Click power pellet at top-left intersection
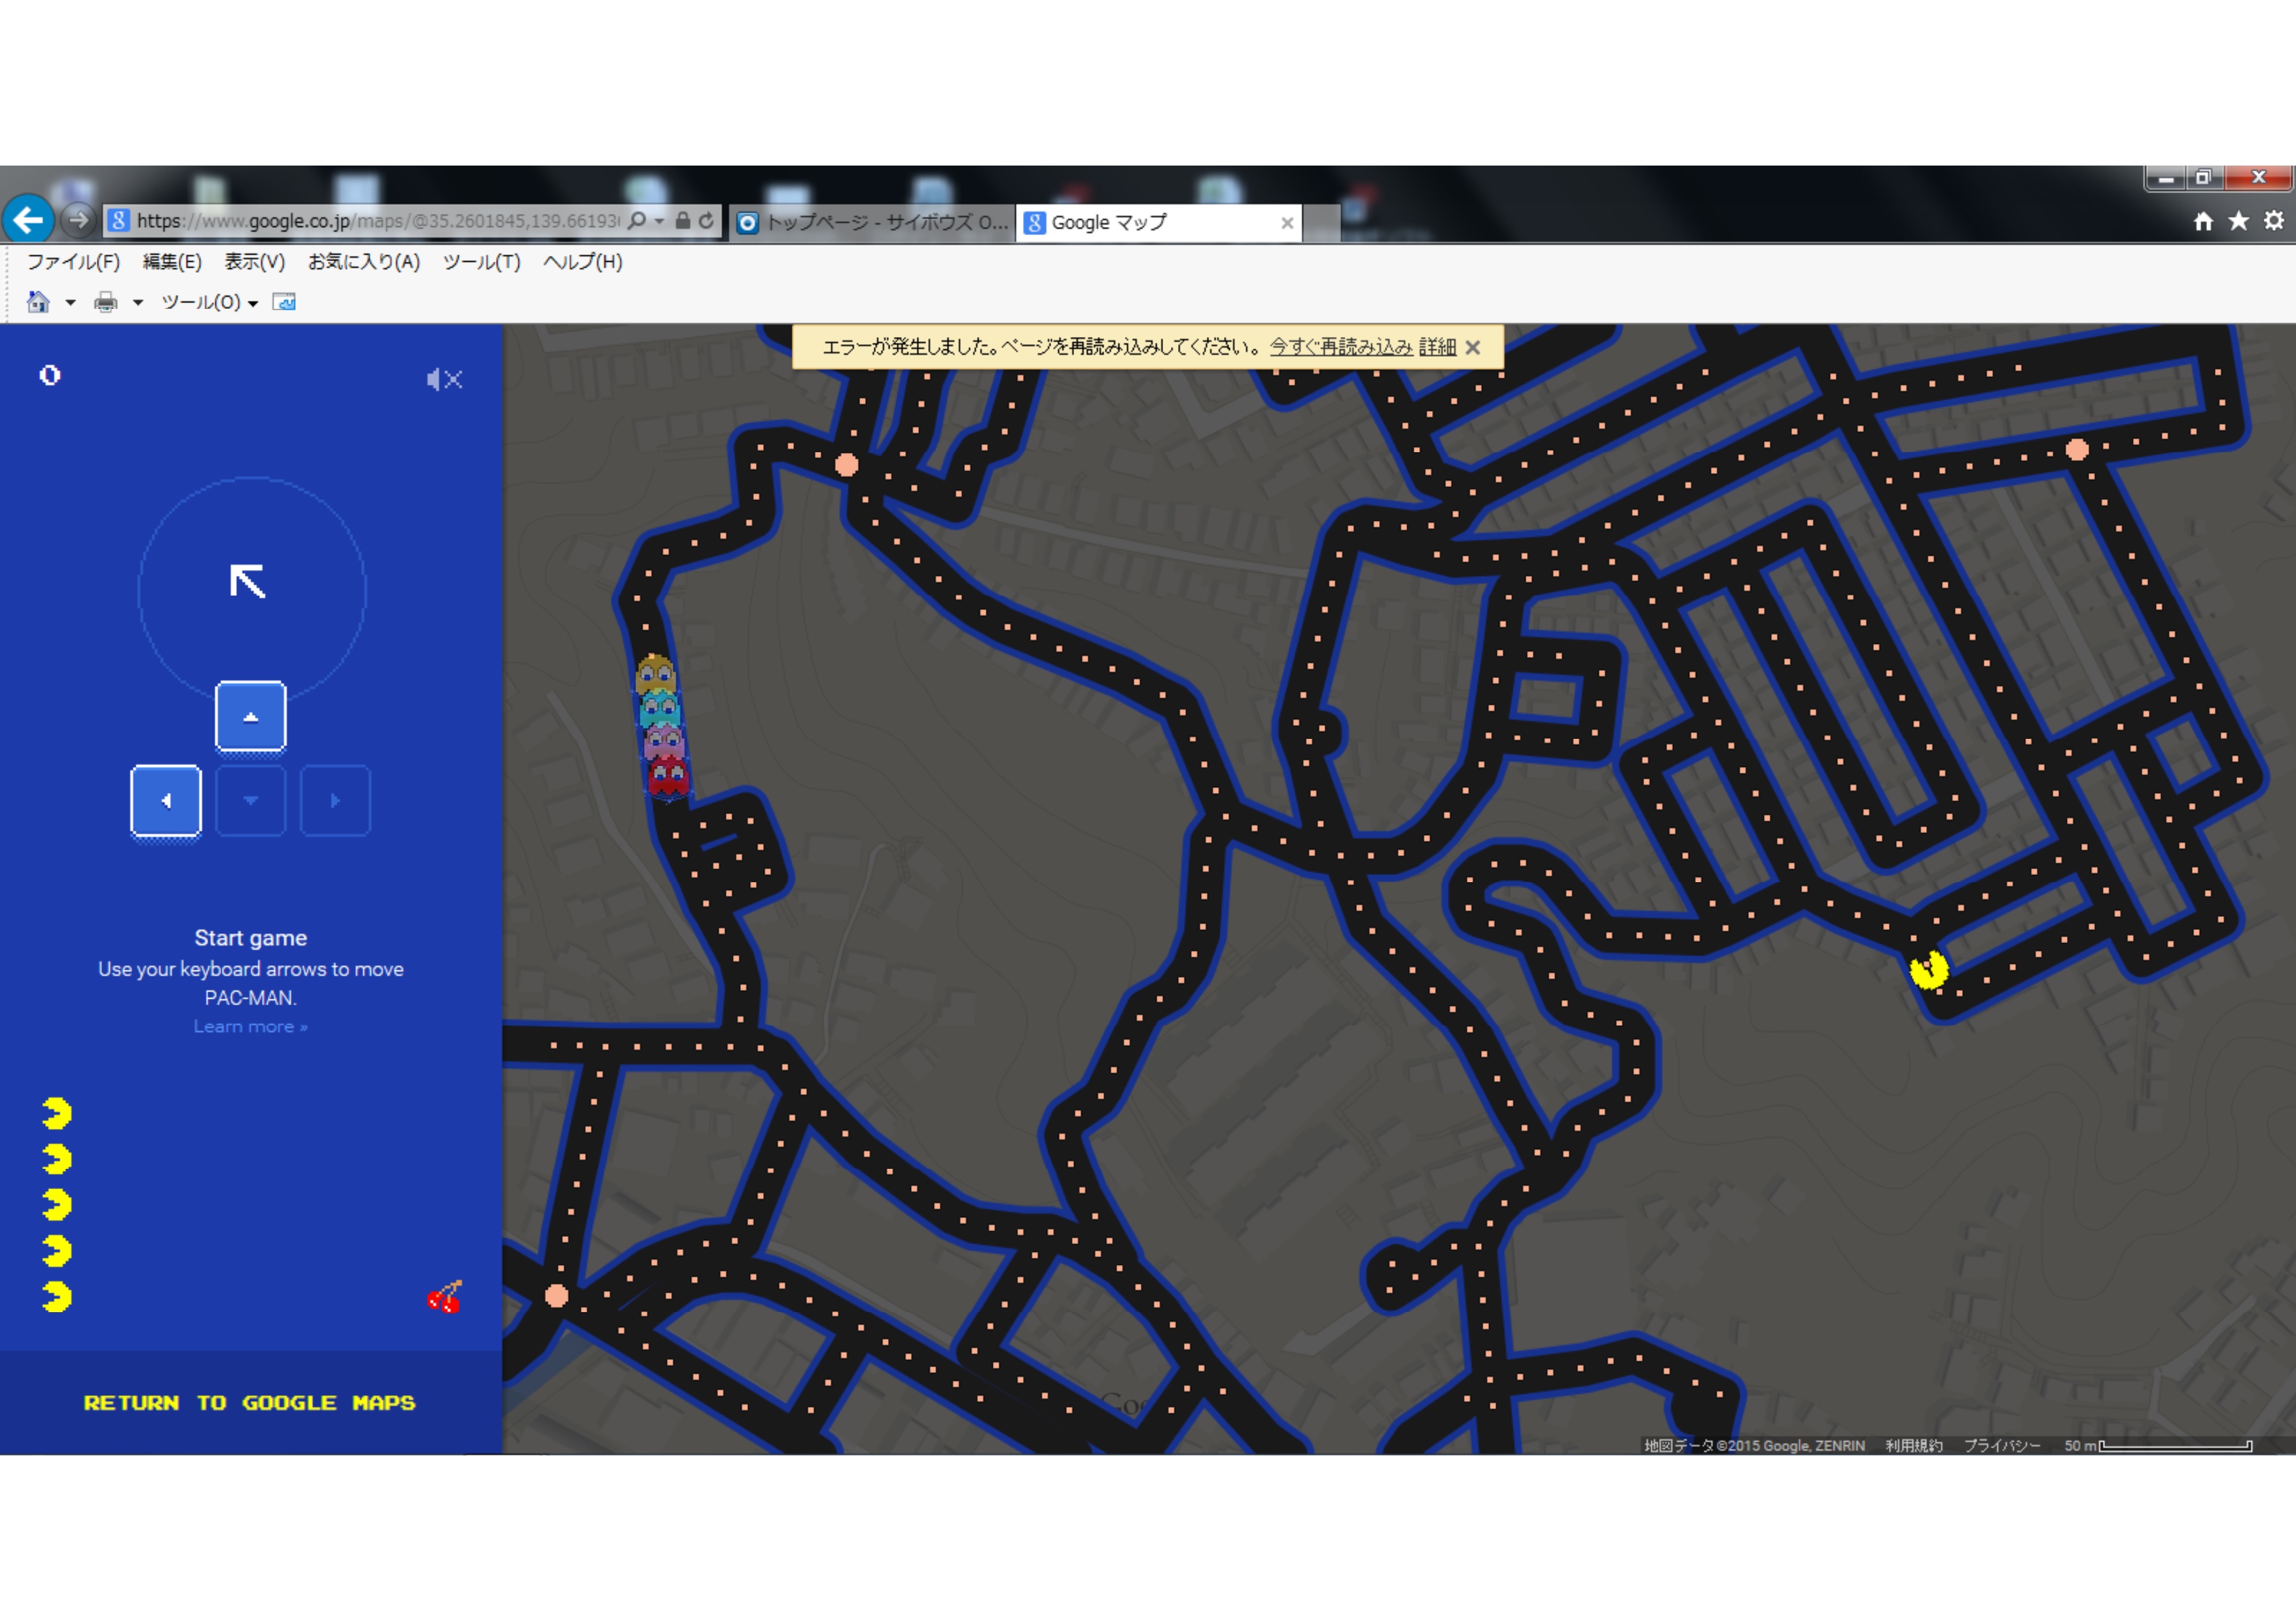 click(x=846, y=464)
